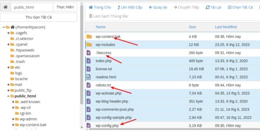Select logs in the folder tree

pyautogui.click(x=19, y=73)
